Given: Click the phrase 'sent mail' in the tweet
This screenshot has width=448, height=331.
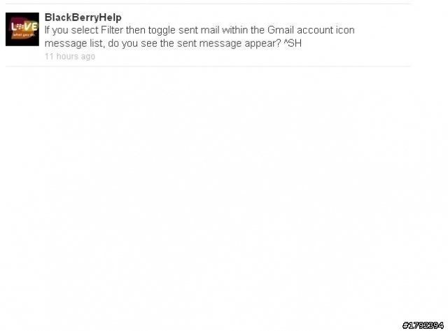Looking at the screenshot, I should [199, 30].
